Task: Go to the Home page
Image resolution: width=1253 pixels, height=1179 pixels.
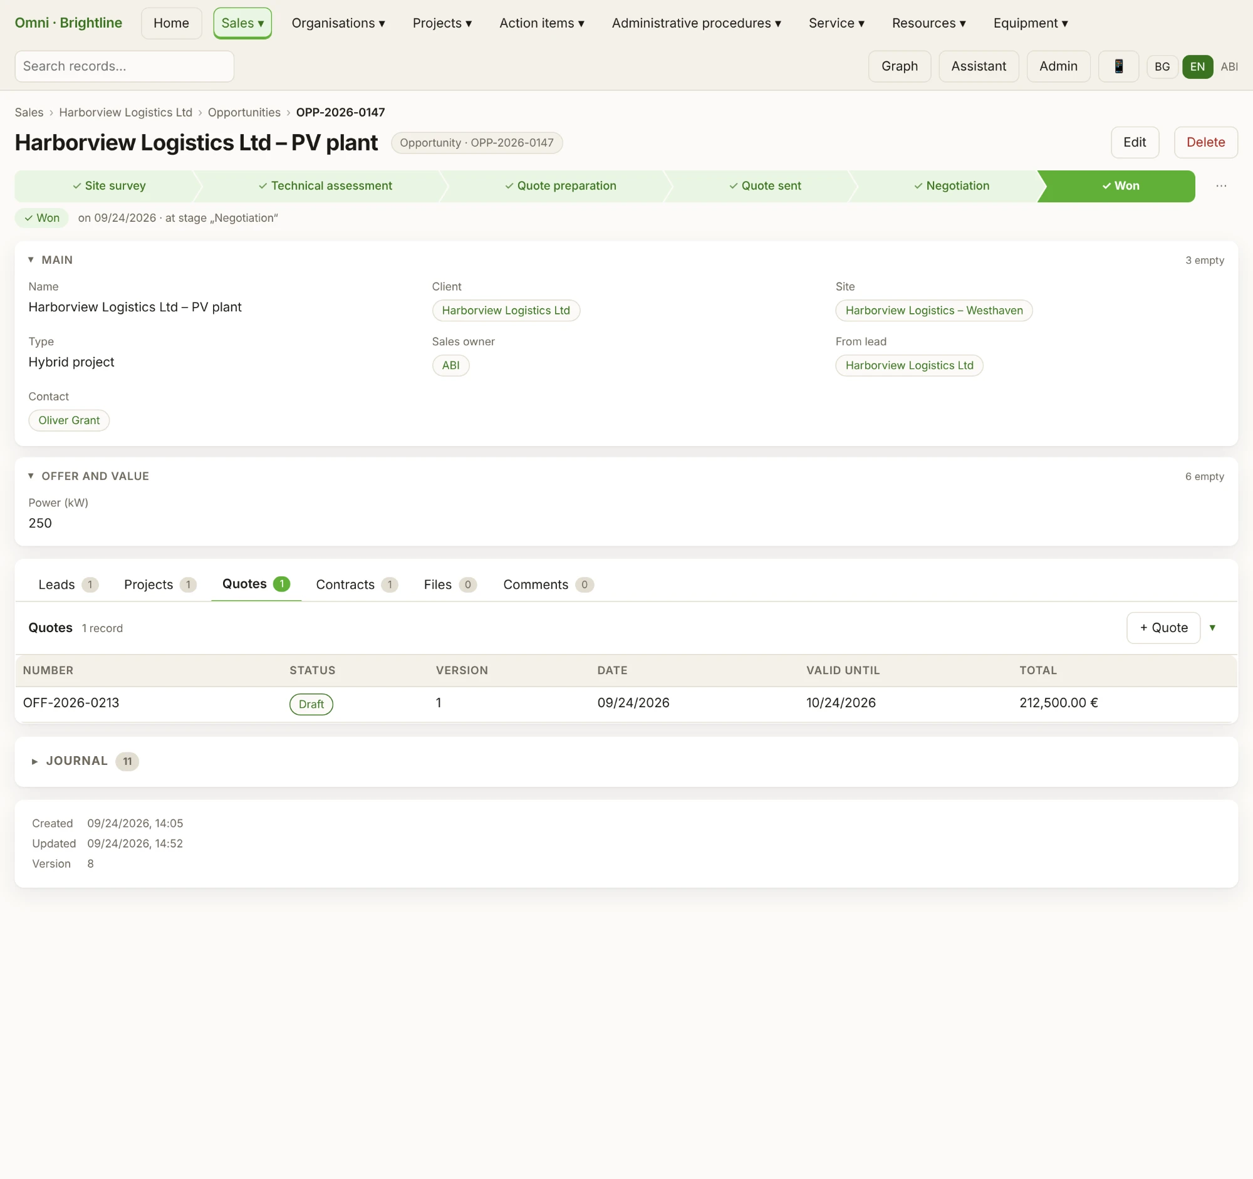Action: (172, 23)
